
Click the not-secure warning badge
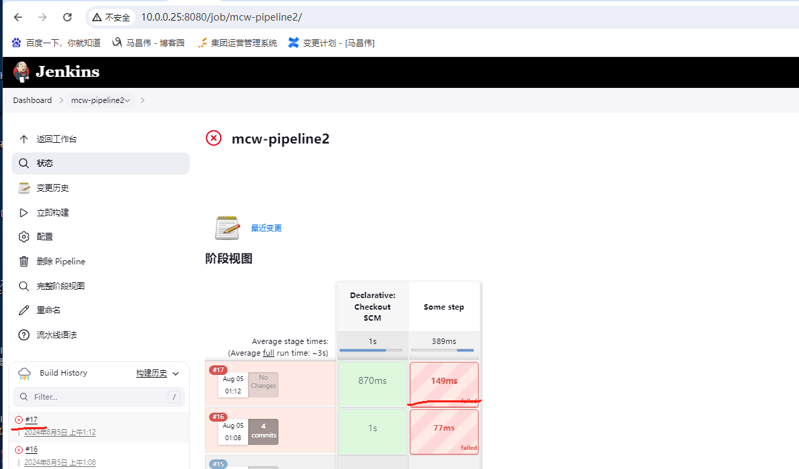click(x=111, y=17)
